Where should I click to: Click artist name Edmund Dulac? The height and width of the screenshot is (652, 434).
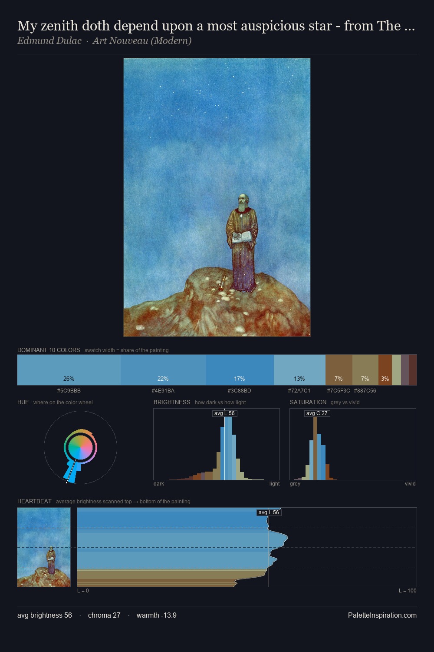[x=49, y=41]
